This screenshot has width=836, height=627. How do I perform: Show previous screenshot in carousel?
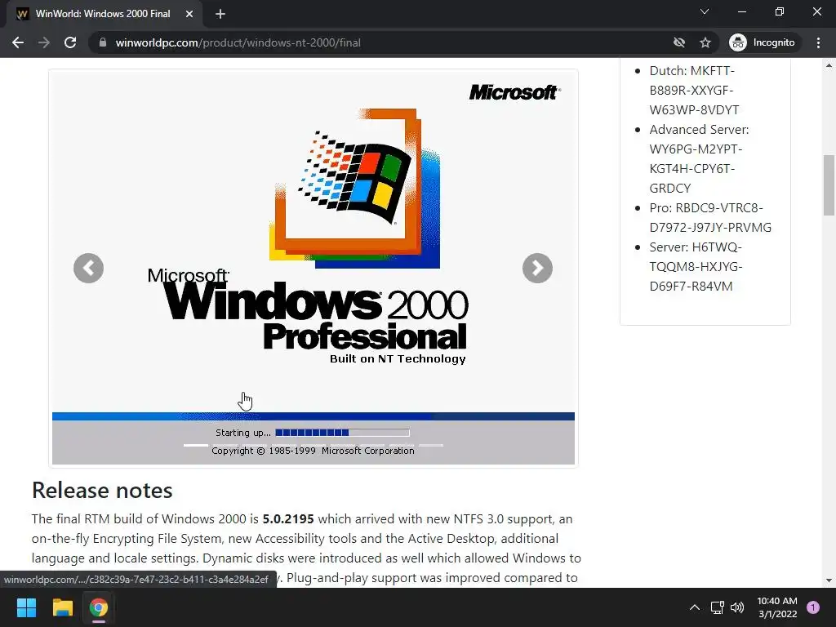pyautogui.click(x=88, y=268)
